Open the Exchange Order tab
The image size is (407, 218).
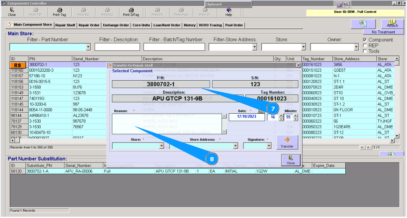click(116, 25)
